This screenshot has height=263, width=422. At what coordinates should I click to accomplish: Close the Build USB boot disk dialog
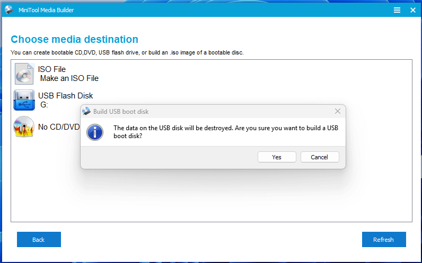[338, 111]
